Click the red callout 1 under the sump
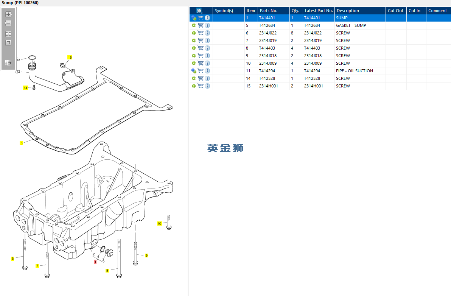 tap(95, 262)
